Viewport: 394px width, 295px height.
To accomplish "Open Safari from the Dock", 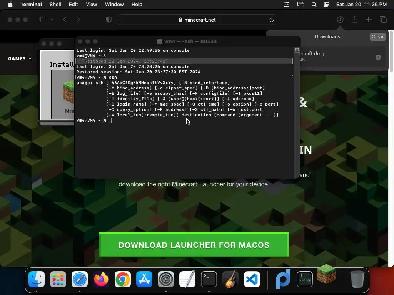I will pos(80,279).
